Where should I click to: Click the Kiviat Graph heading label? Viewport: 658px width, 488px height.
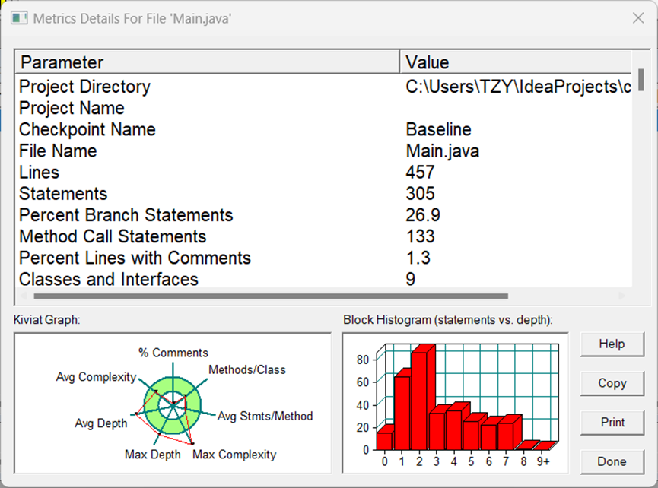[46, 320]
